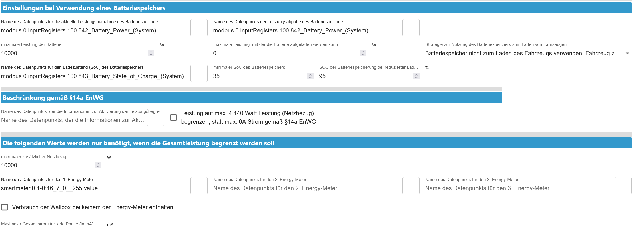This screenshot has height=230, width=636.
Task: Open datapoint browser for battery power output
Action: pos(411,28)
